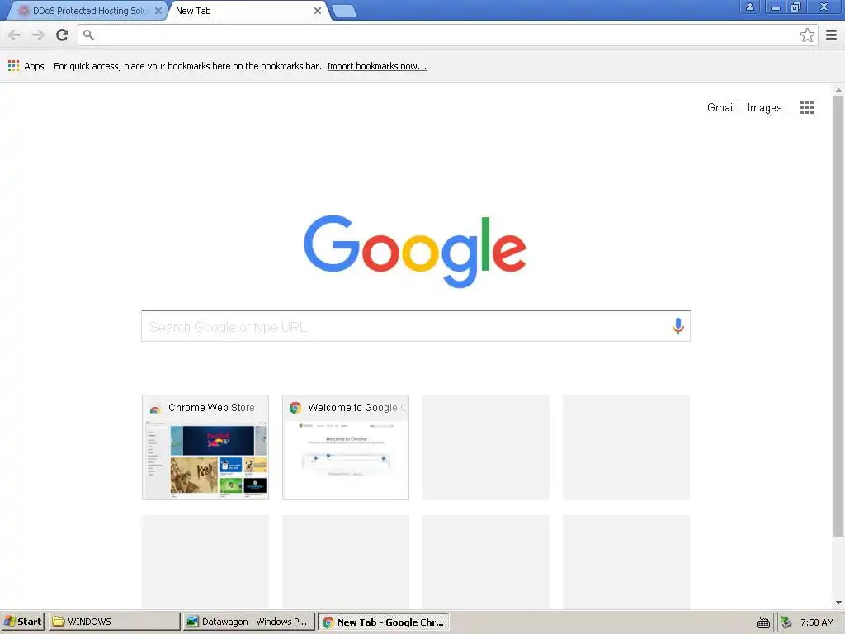The image size is (845, 634).
Task: Open the Chrome Web Store thumbnail
Action: pos(205,447)
